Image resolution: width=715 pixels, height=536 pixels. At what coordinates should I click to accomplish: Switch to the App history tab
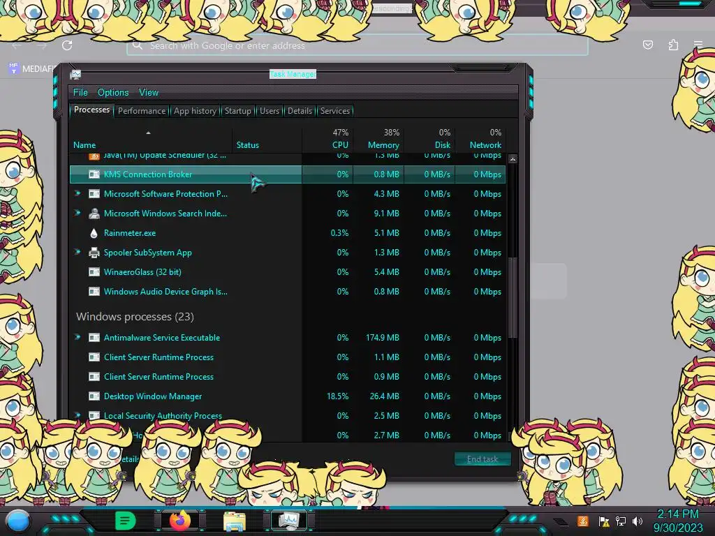195,111
